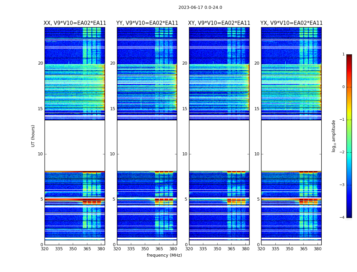357x272 pixels.
Task: Click the white data gap in XX panel
Action: [75, 146]
